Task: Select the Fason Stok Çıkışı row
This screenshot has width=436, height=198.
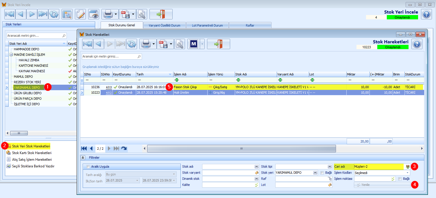Action: point(252,87)
